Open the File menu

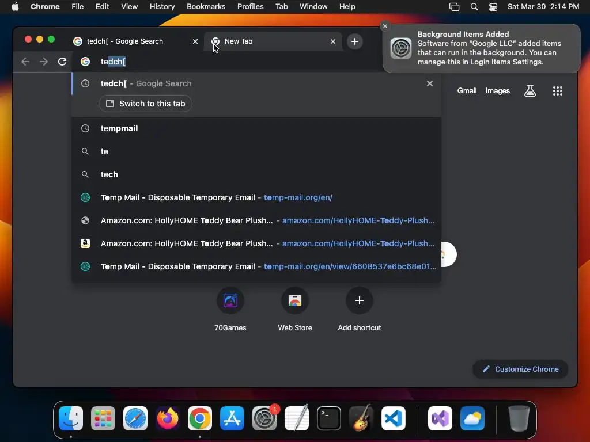(78, 7)
